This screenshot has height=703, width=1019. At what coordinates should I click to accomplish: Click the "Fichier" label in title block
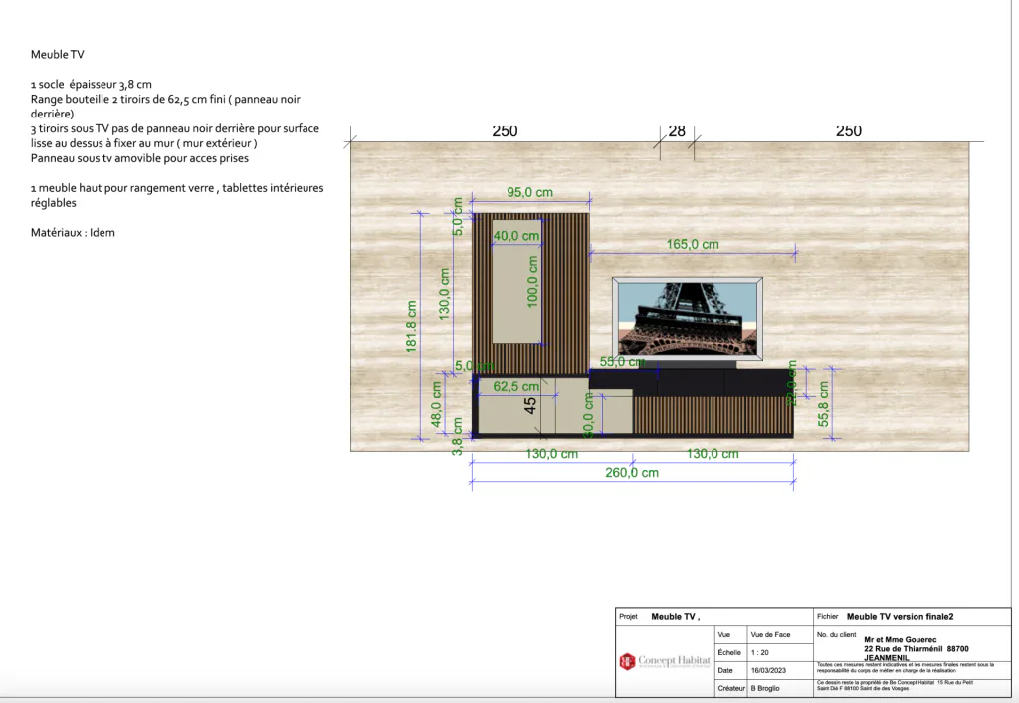coord(827,616)
